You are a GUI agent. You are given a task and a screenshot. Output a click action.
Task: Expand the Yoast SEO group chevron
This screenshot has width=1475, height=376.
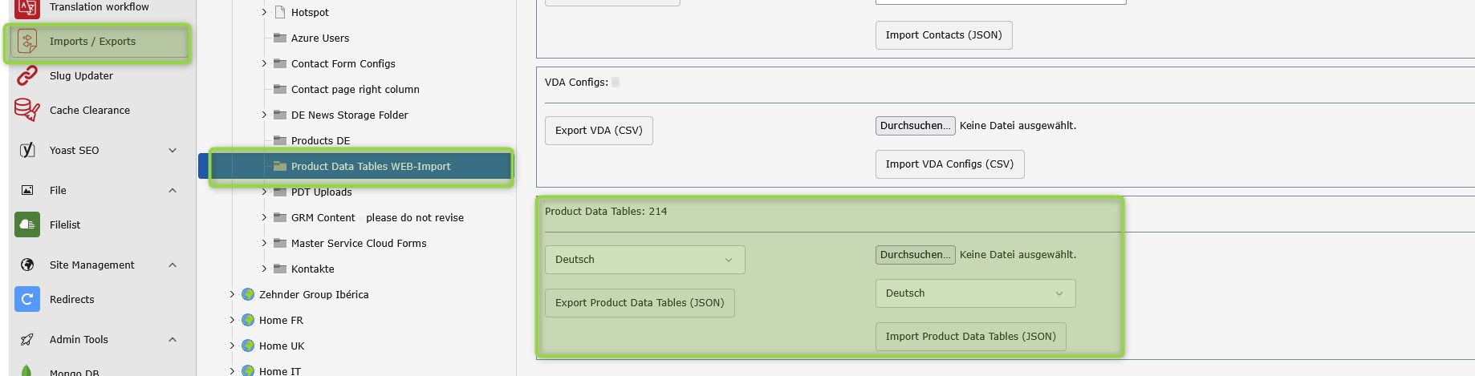click(173, 151)
